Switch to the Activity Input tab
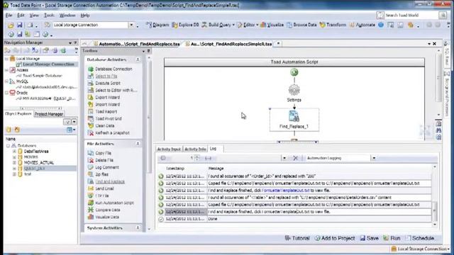Viewport: 454px width, 255px height. 169,149
